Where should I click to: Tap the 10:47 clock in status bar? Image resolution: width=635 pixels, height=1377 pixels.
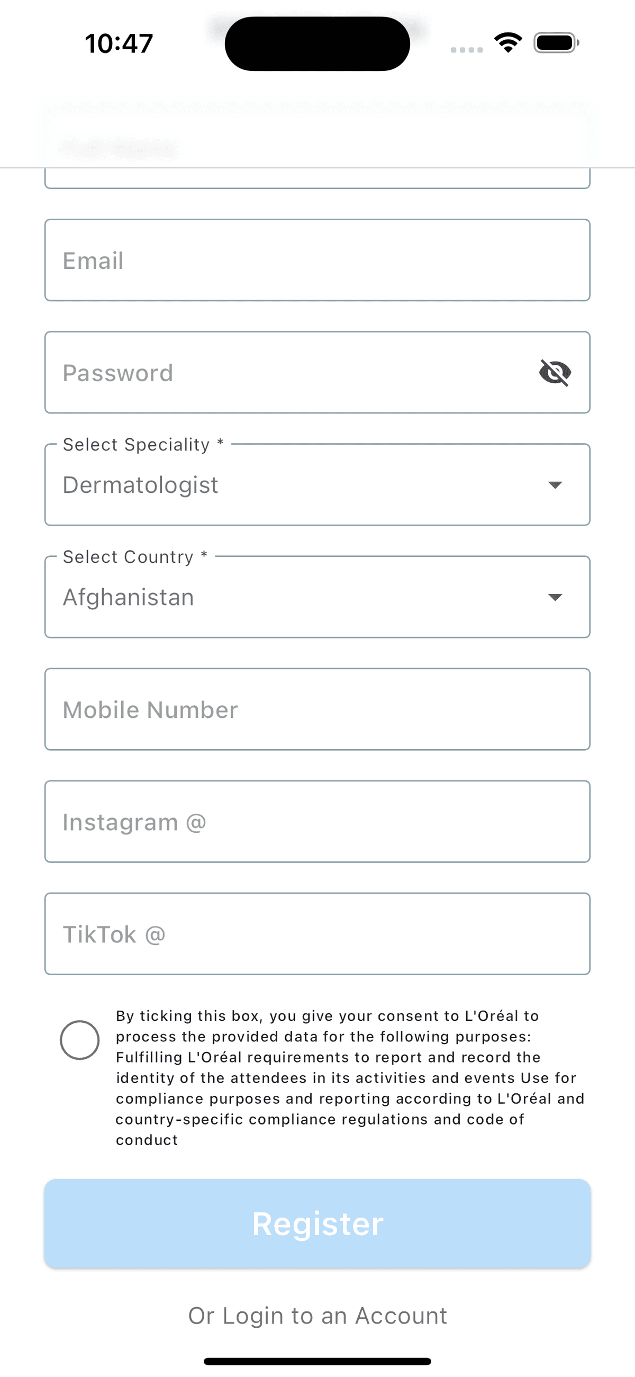tap(119, 43)
